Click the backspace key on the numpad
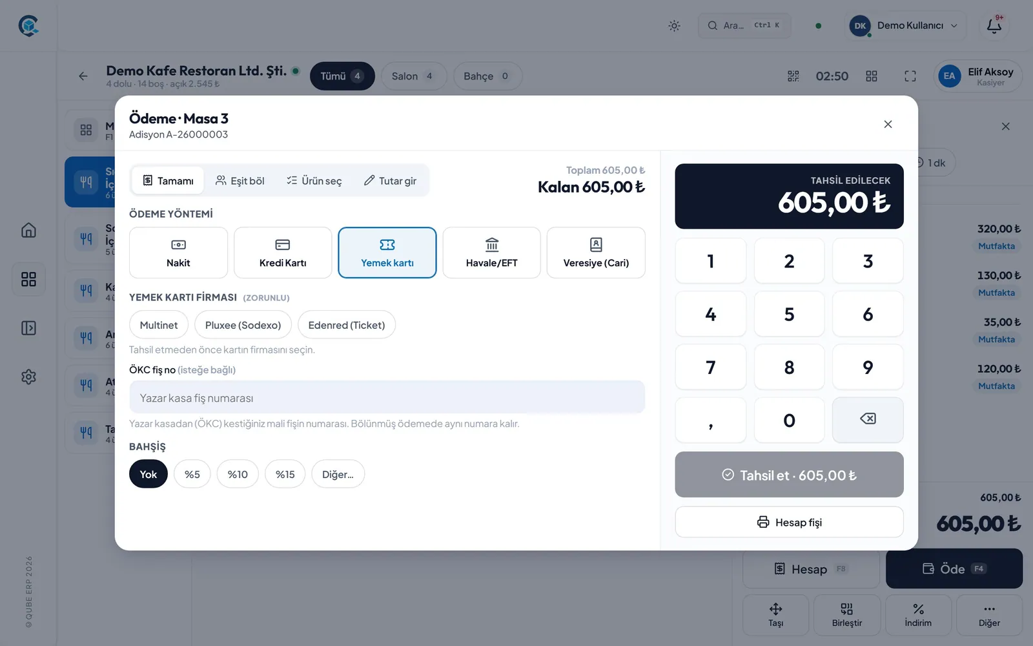This screenshot has height=646, width=1033. coord(868,420)
